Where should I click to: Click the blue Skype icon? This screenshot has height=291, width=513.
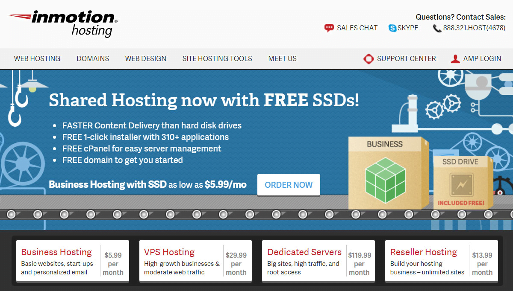pos(392,28)
